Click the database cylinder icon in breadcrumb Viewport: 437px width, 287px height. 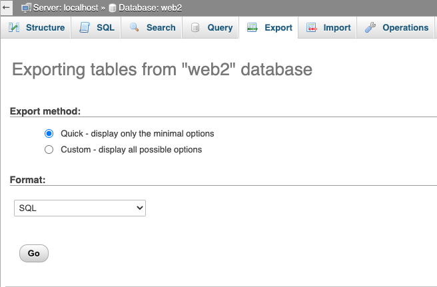113,7
